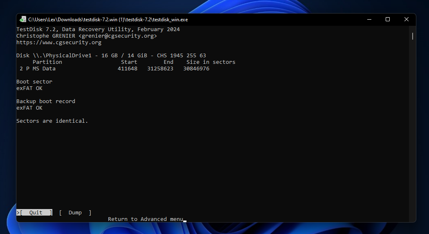429x234 pixels.
Task: Click the https://www.cgsecurity.org URL text
Action: click(59, 43)
